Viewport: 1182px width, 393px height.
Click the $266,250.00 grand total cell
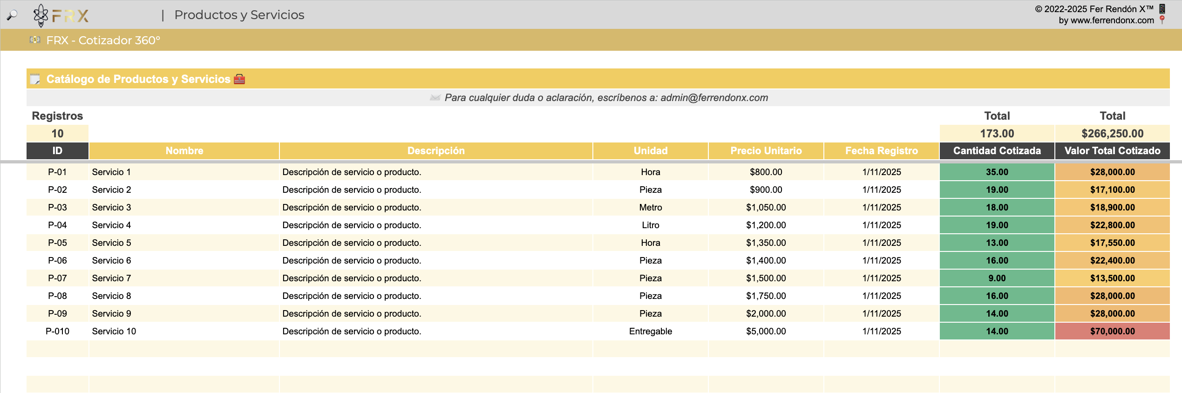(1112, 134)
